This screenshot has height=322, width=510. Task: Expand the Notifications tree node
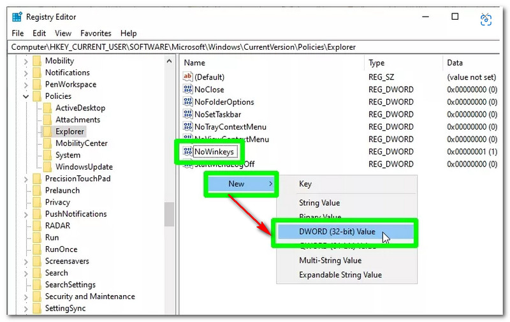coord(25,73)
